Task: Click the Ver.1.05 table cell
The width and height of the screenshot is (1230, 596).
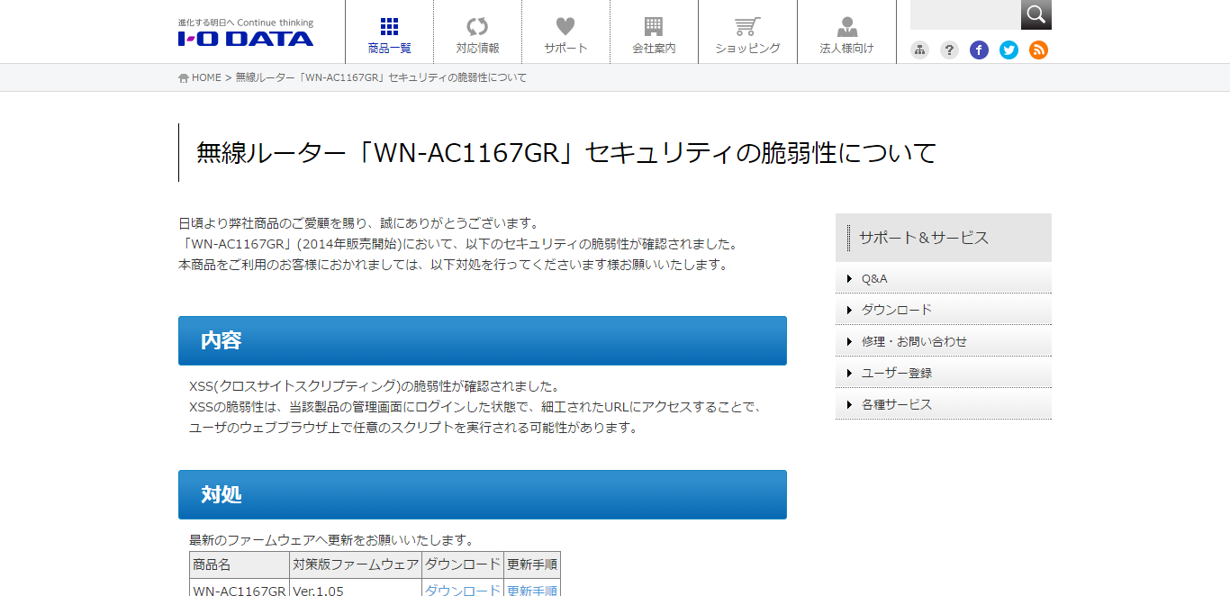Action: pyautogui.click(x=355, y=589)
